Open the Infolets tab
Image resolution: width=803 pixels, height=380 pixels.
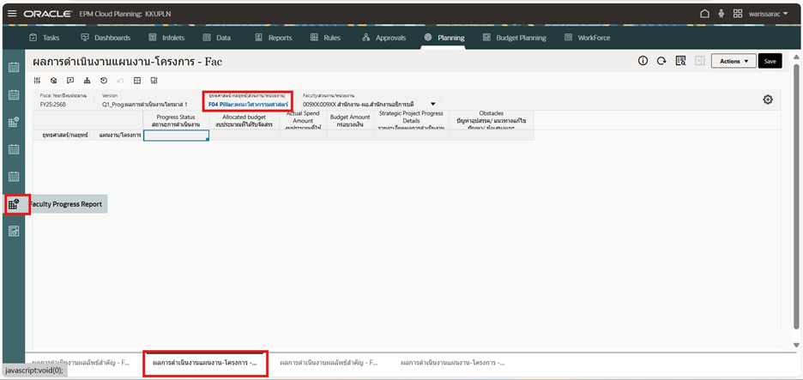(166, 38)
